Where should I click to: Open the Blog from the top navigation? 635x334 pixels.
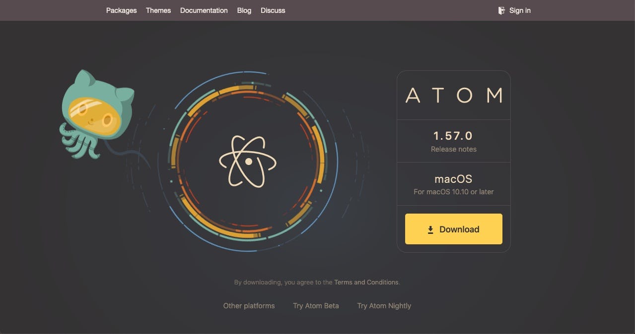pos(244,10)
